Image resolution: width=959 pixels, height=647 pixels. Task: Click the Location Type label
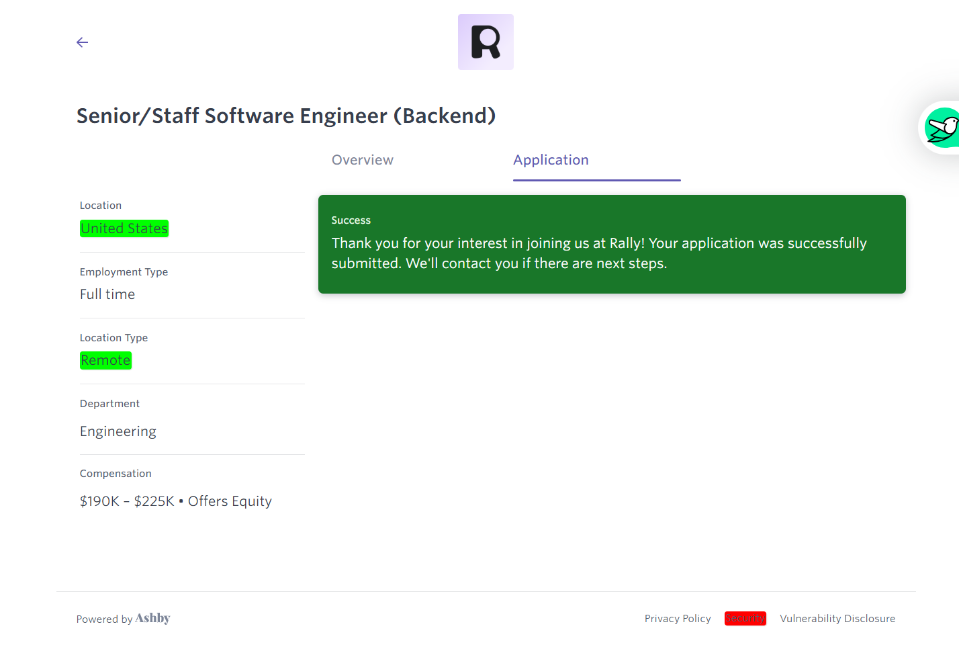tap(113, 338)
